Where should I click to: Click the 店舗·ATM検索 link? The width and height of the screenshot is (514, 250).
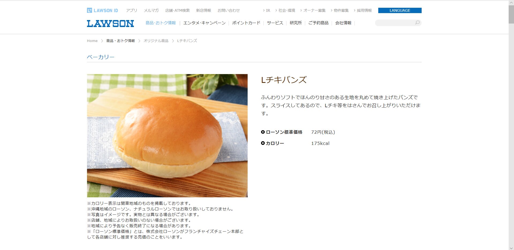[x=177, y=10]
